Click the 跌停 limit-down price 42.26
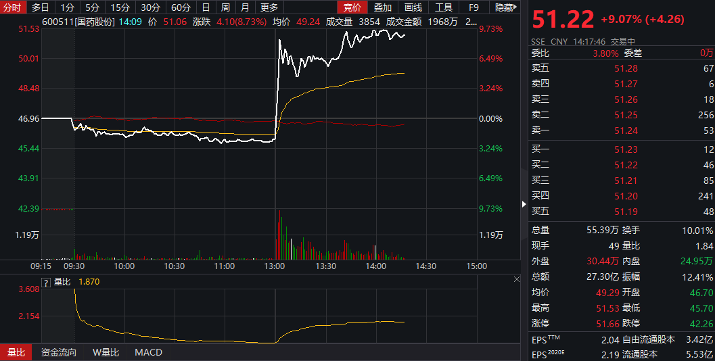Viewport: 715px width, 361px height. coord(701,324)
